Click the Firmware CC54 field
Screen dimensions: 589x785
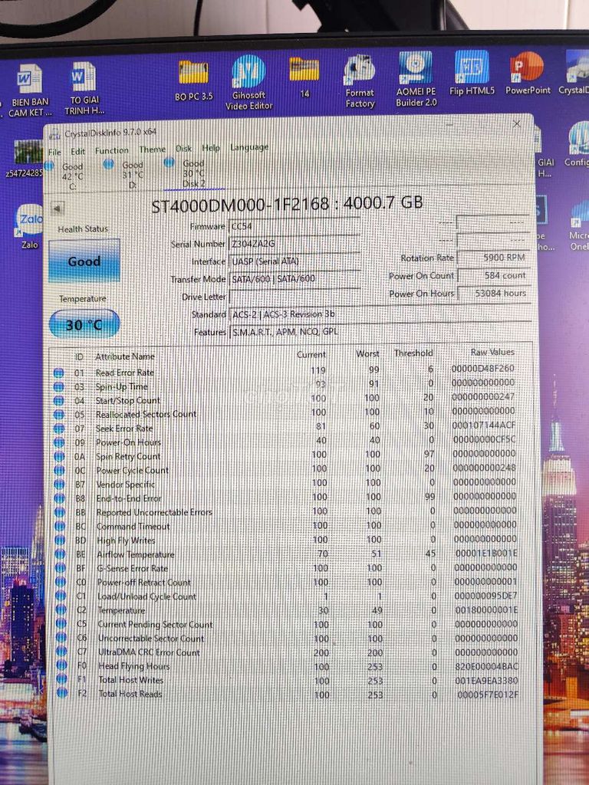pyautogui.click(x=294, y=226)
